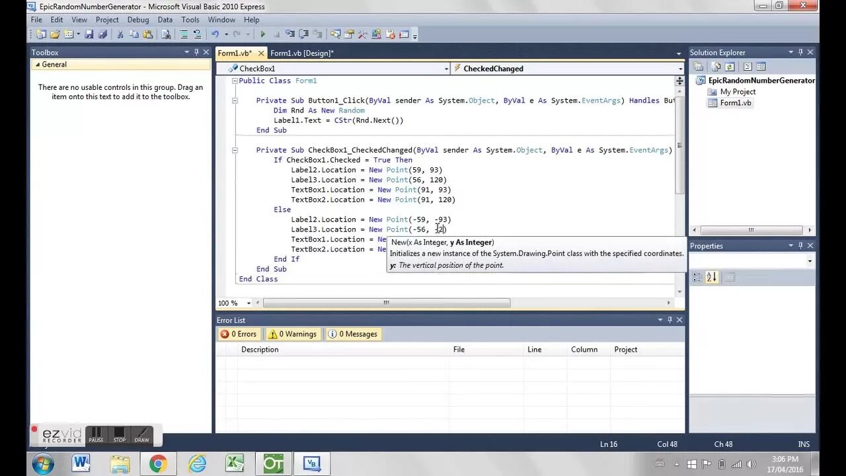Toggle the Messages filter button

(x=353, y=334)
